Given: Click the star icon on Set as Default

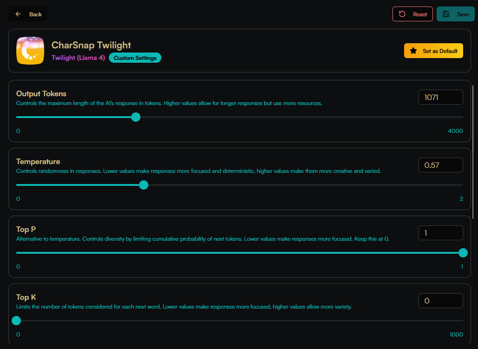Looking at the screenshot, I should (413, 51).
